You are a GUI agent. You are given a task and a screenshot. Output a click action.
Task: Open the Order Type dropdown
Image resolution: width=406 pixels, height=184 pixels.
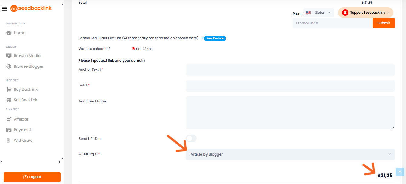(x=290, y=154)
